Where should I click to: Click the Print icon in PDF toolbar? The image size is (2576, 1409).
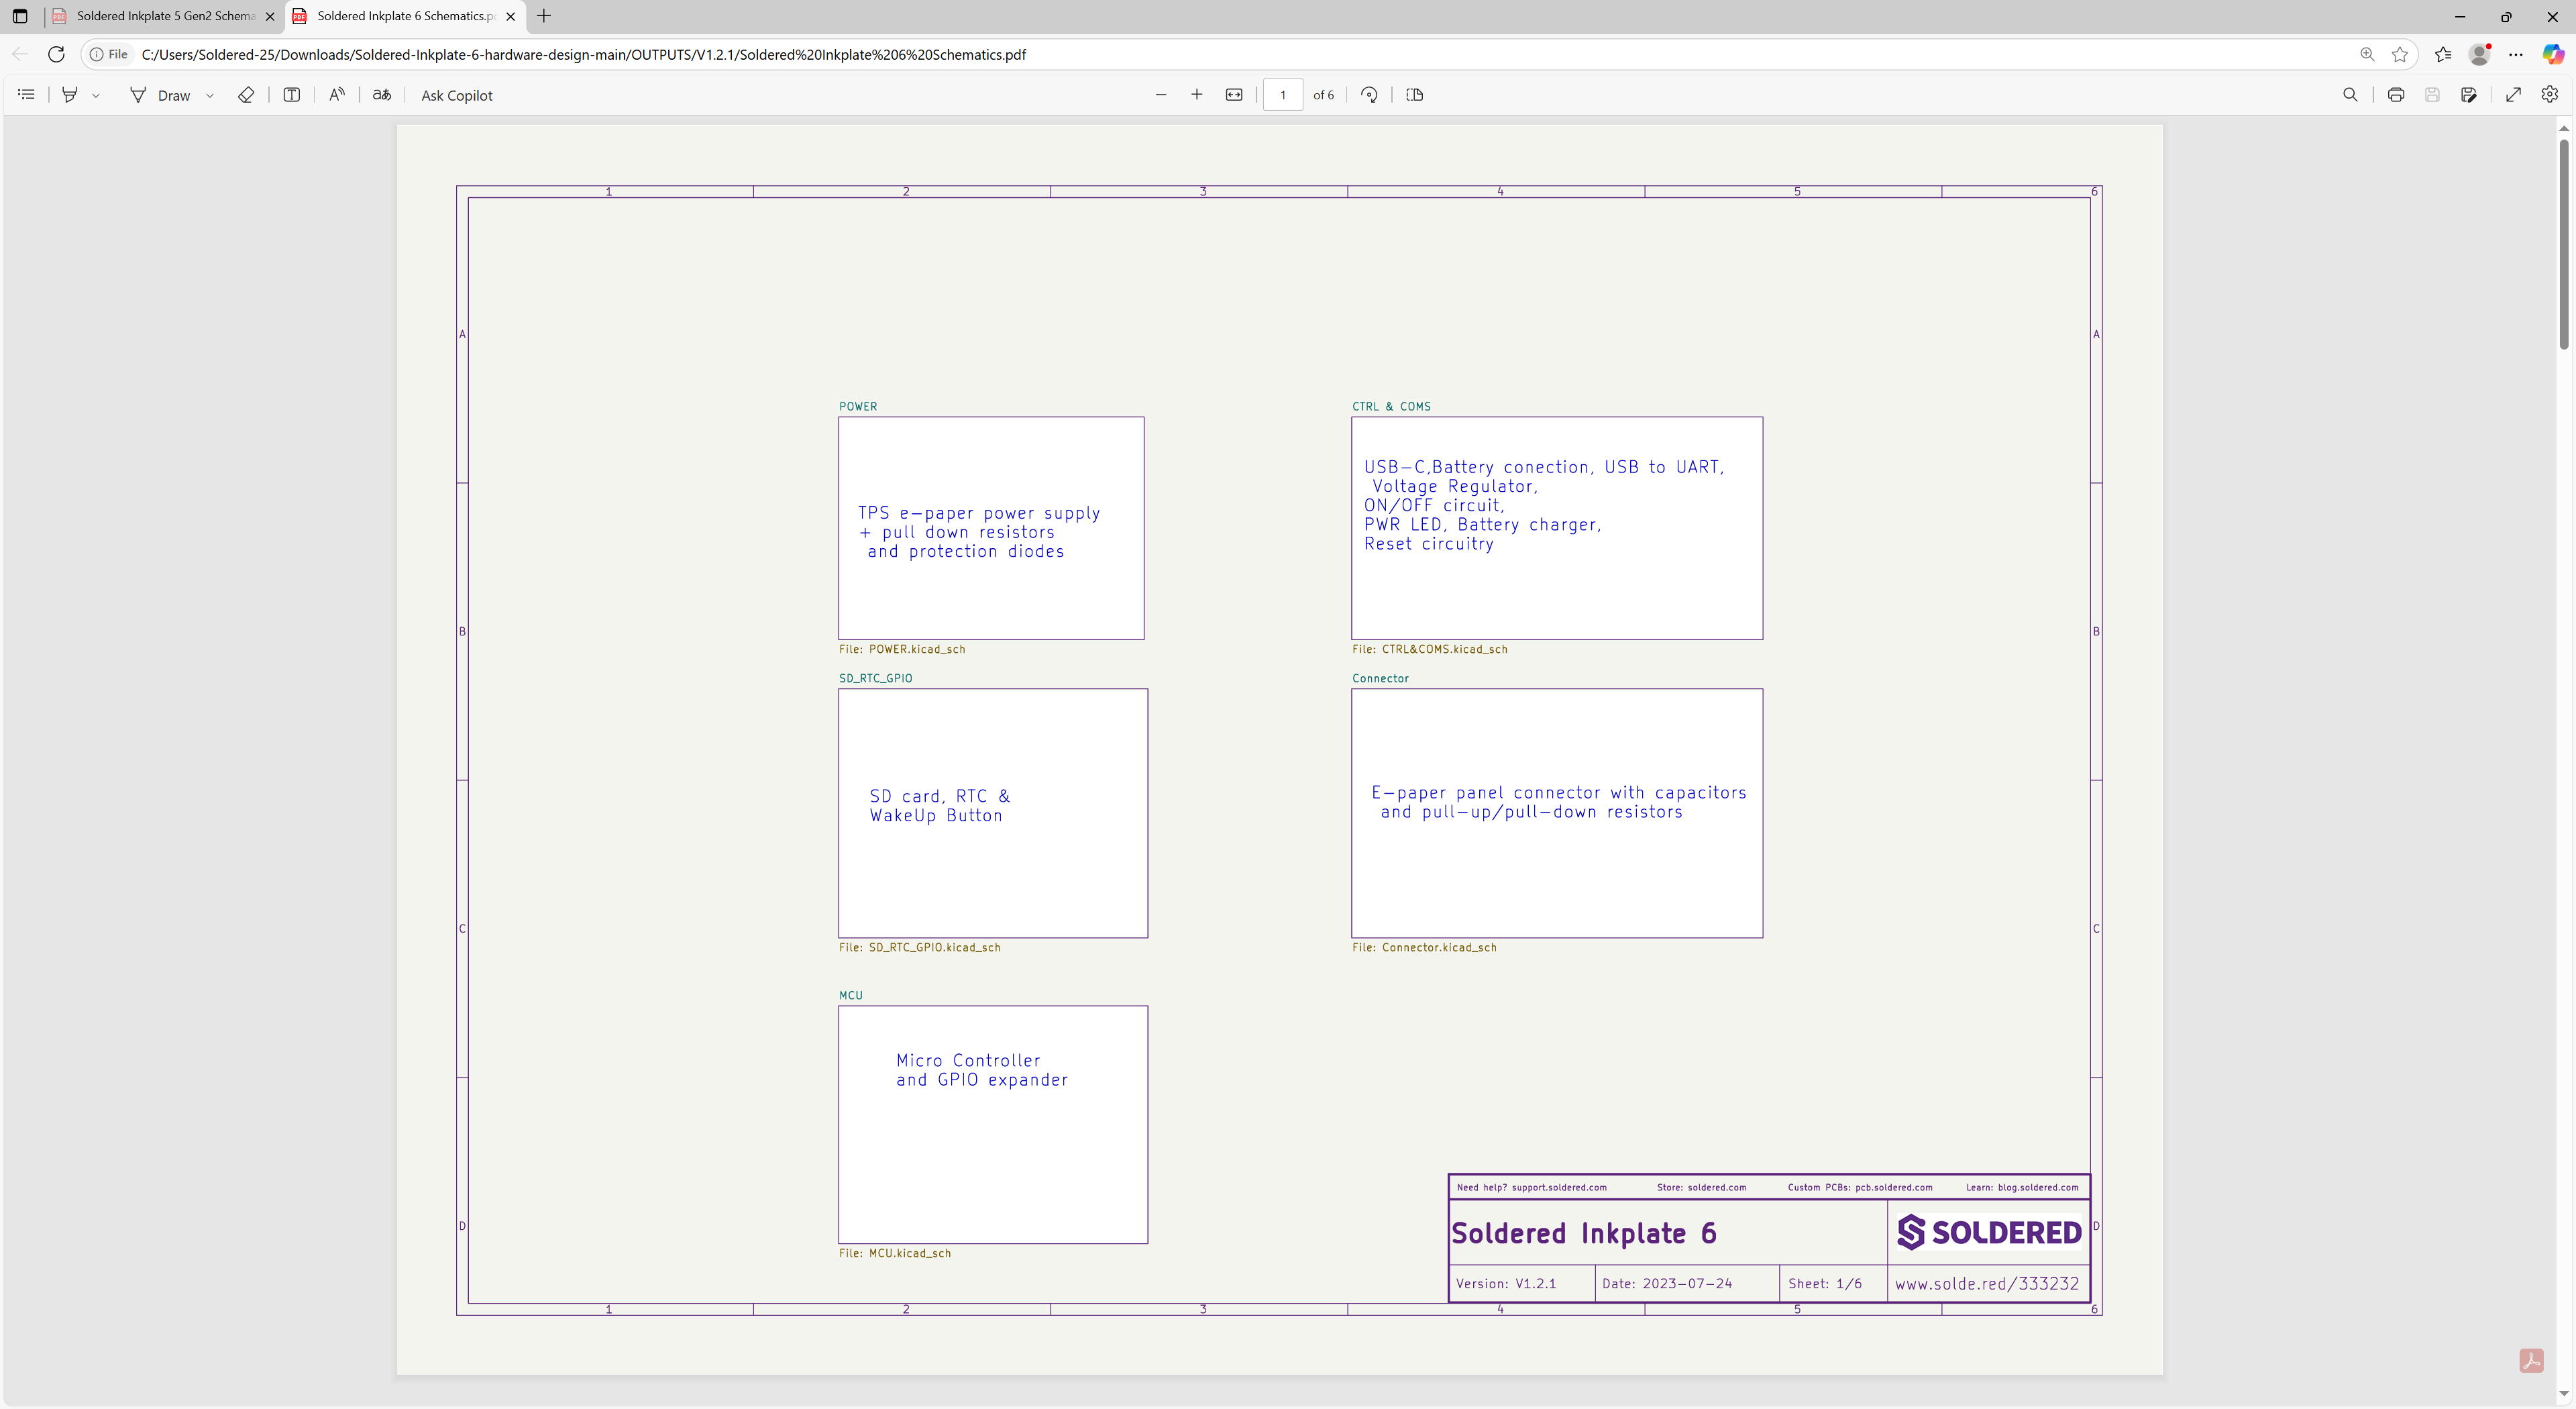(2395, 95)
